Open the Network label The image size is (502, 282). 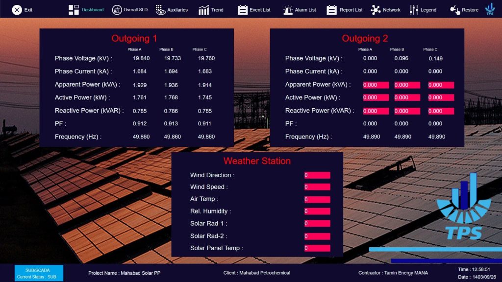pyautogui.click(x=392, y=10)
